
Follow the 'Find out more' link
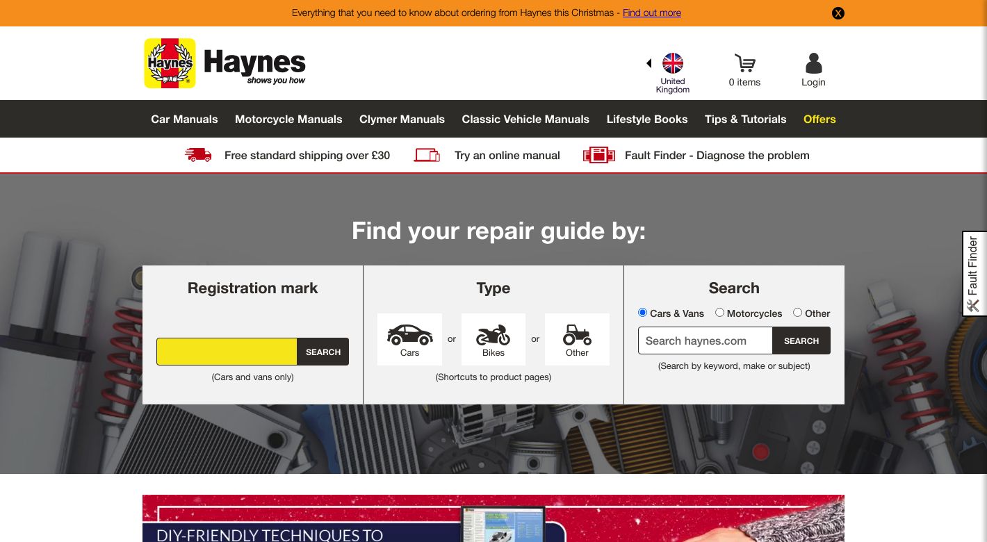(652, 13)
